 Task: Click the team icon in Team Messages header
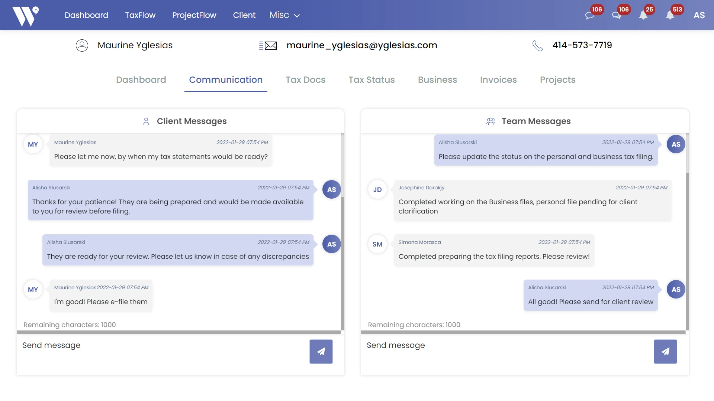click(x=491, y=121)
